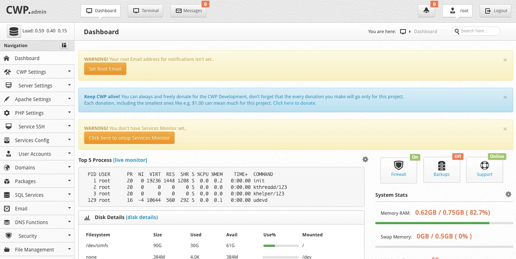
Task: Click the Email envelope icon in sidebar
Action: pos(7,209)
